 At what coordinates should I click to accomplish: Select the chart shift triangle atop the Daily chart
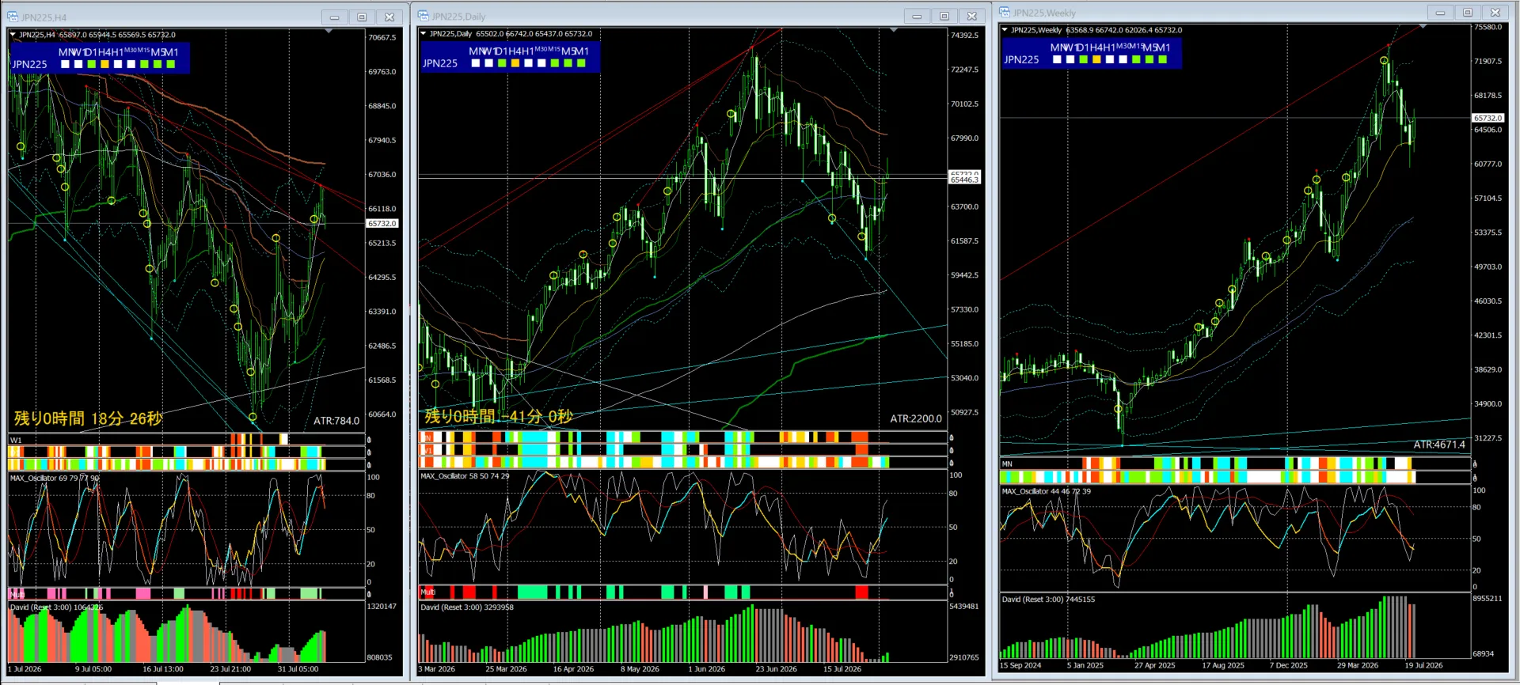(894, 30)
